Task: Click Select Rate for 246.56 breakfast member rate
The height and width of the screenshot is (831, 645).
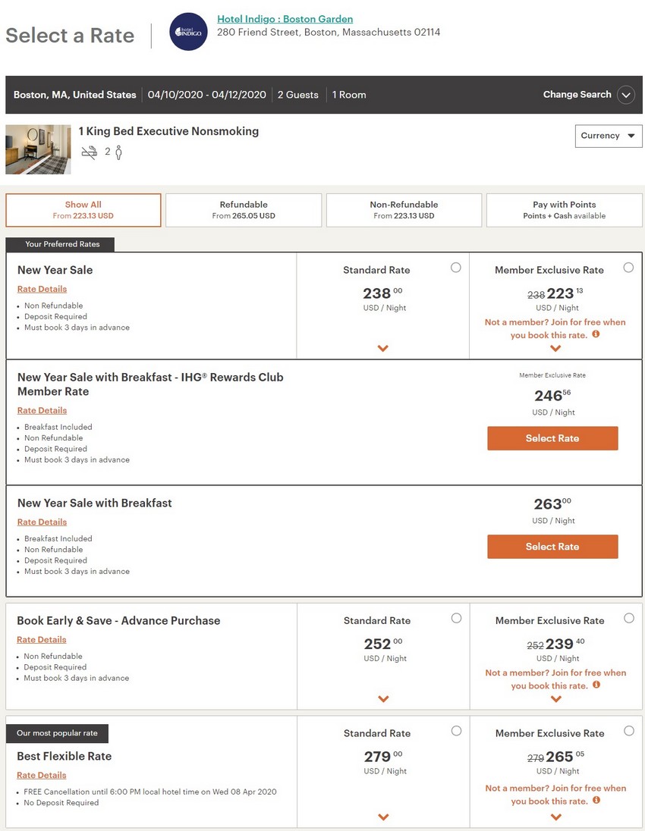Action: click(552, 438)
